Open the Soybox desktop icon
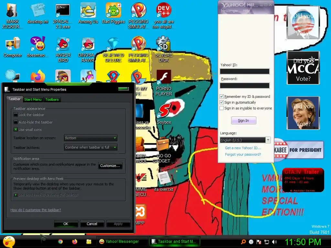The height and width of the screenshot is (248, 331). (164, 113)
